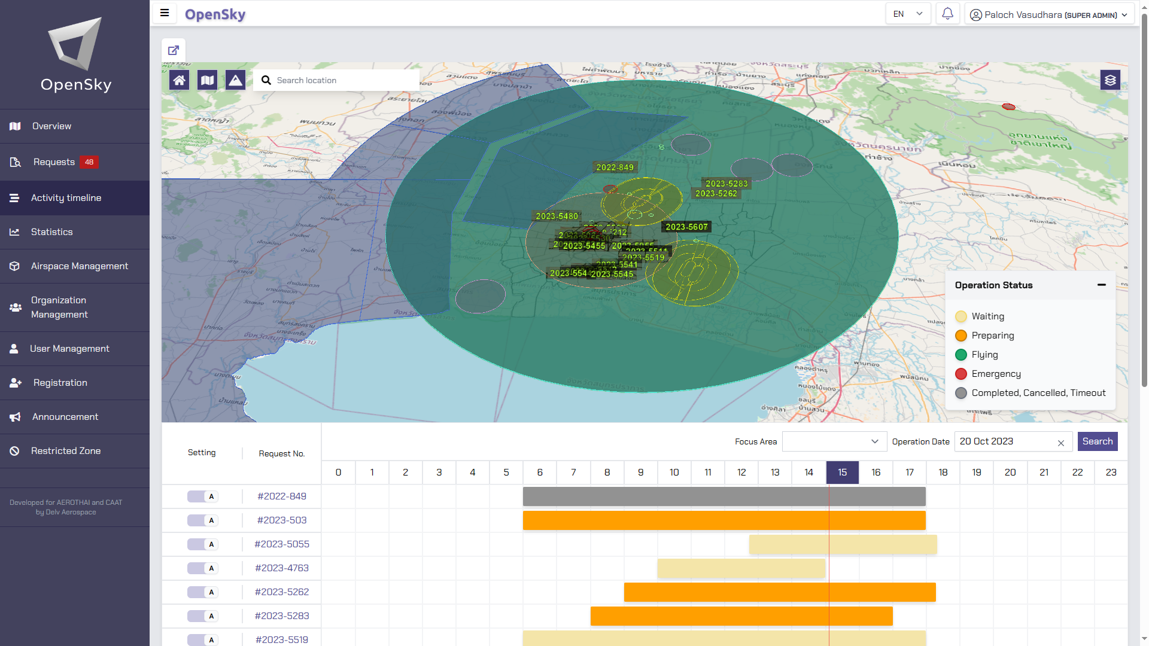
Task: Clear the operation date with X
Action: pyautogui.click(x=1061, y=443)
